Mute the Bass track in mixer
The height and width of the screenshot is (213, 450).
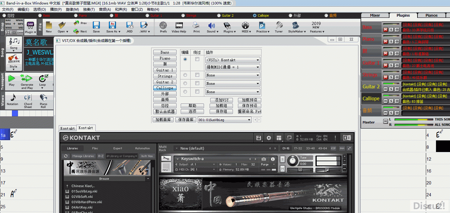click(x=385, y=30)
